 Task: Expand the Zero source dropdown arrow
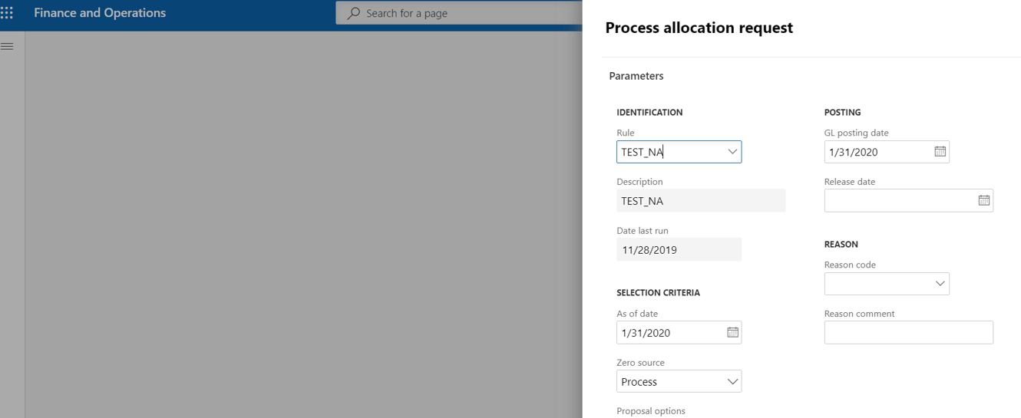732,382
